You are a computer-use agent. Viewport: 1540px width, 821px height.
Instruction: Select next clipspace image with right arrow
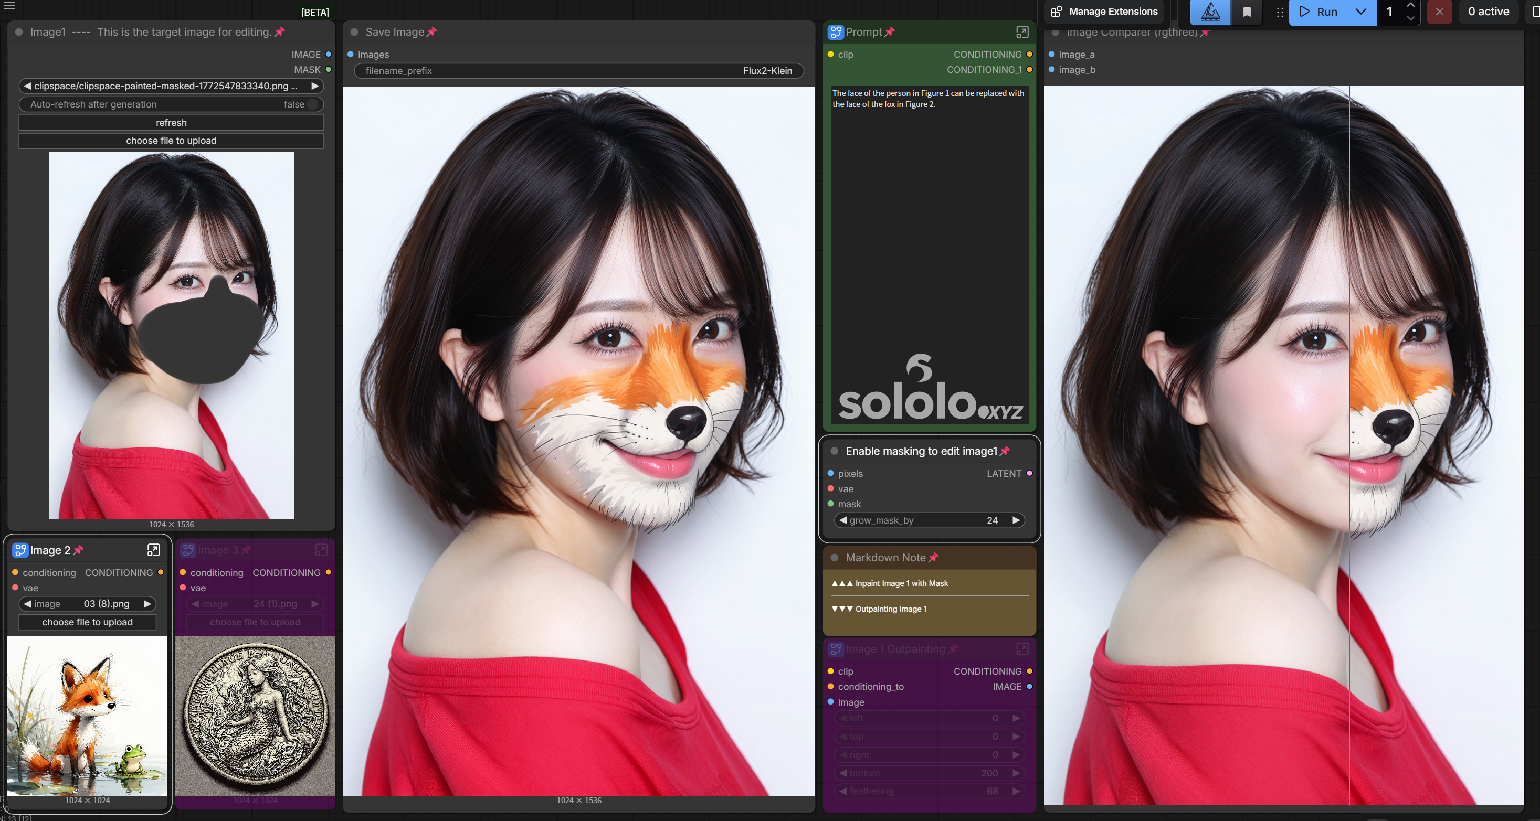(x=314, y=86)
